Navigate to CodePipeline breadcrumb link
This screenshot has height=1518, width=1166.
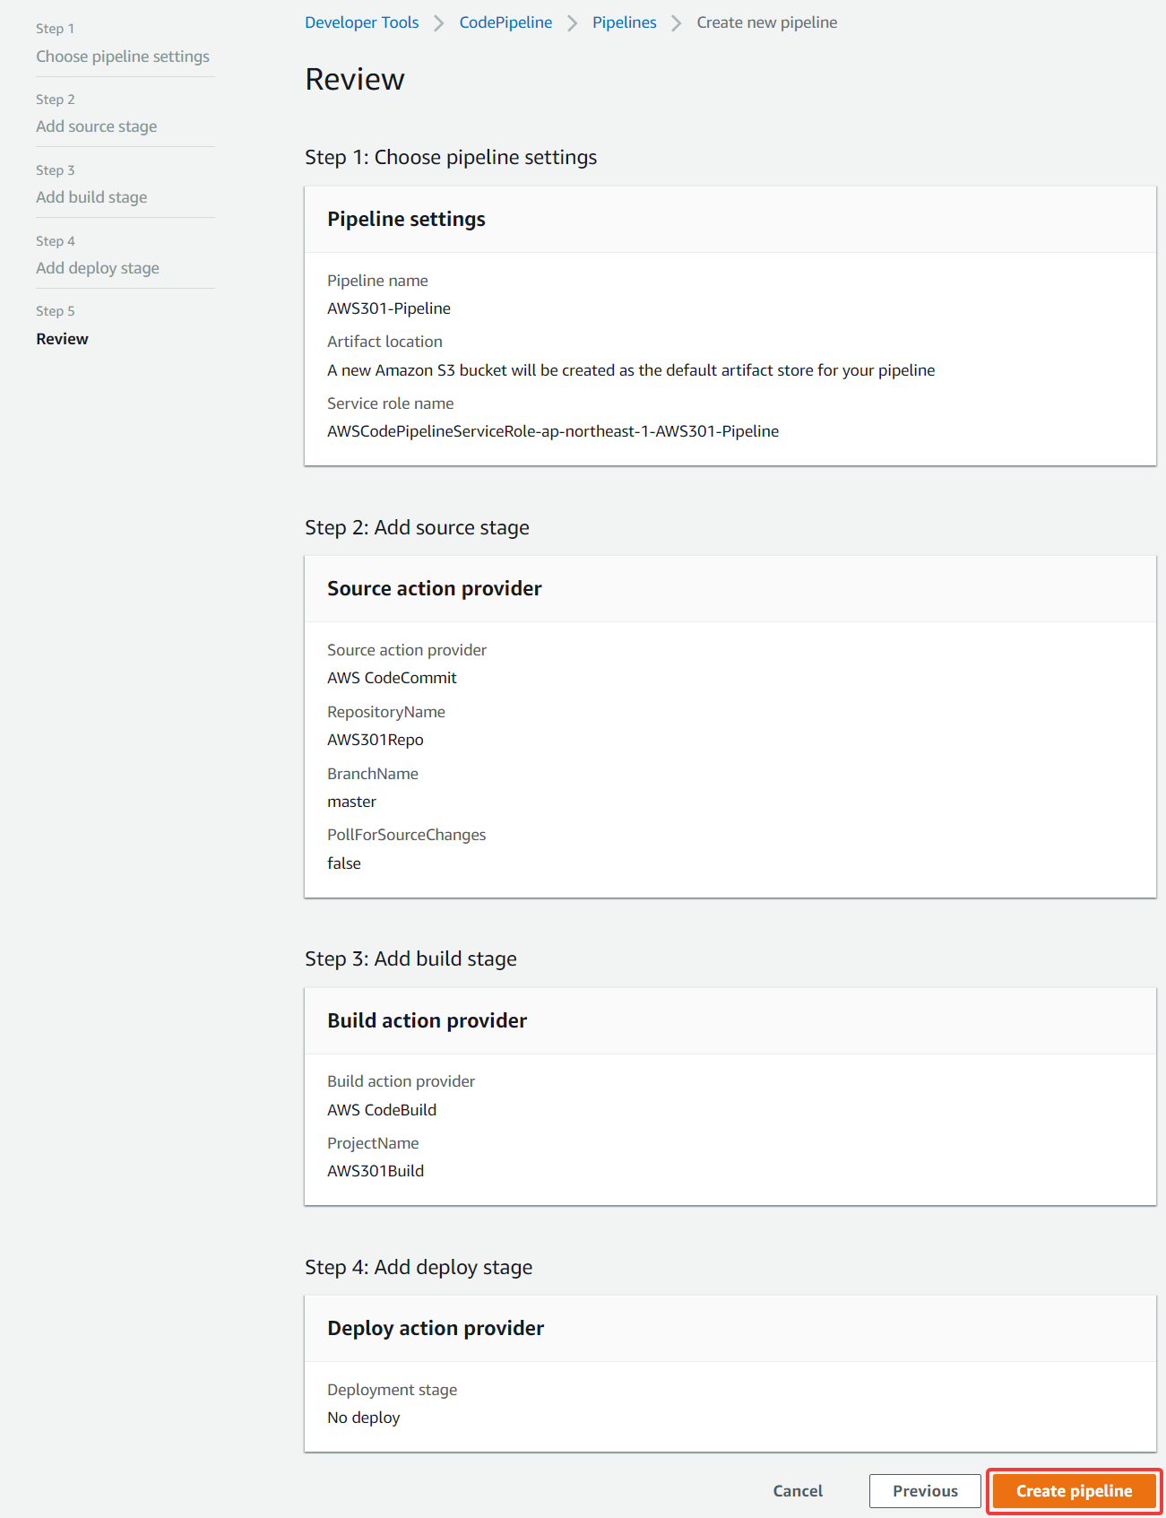point(505,22)
